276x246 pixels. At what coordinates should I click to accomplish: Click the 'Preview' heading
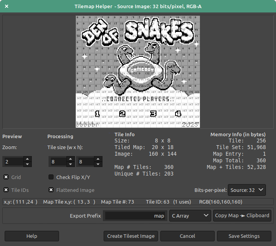click(x=12, y=136)
